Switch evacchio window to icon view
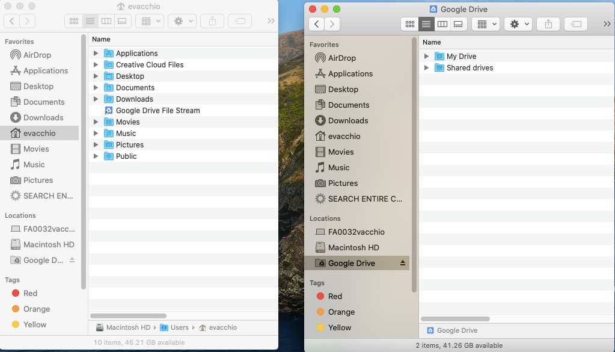The image size is (615, 352). pos(74,21)
